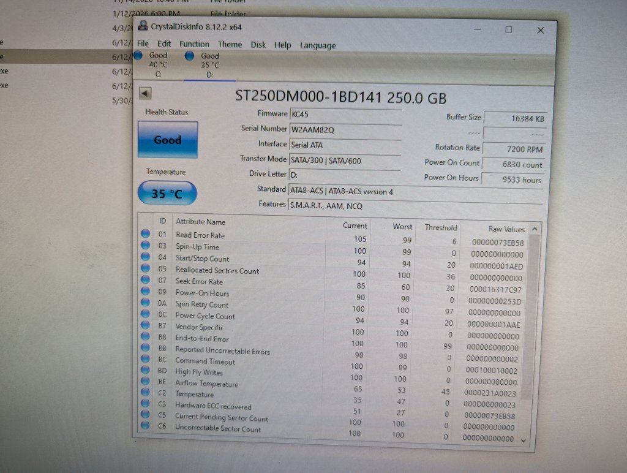Screen dimensions: 627x473
Task: Click the Standard field ATA8-ACS
Action: pos(416,192)
